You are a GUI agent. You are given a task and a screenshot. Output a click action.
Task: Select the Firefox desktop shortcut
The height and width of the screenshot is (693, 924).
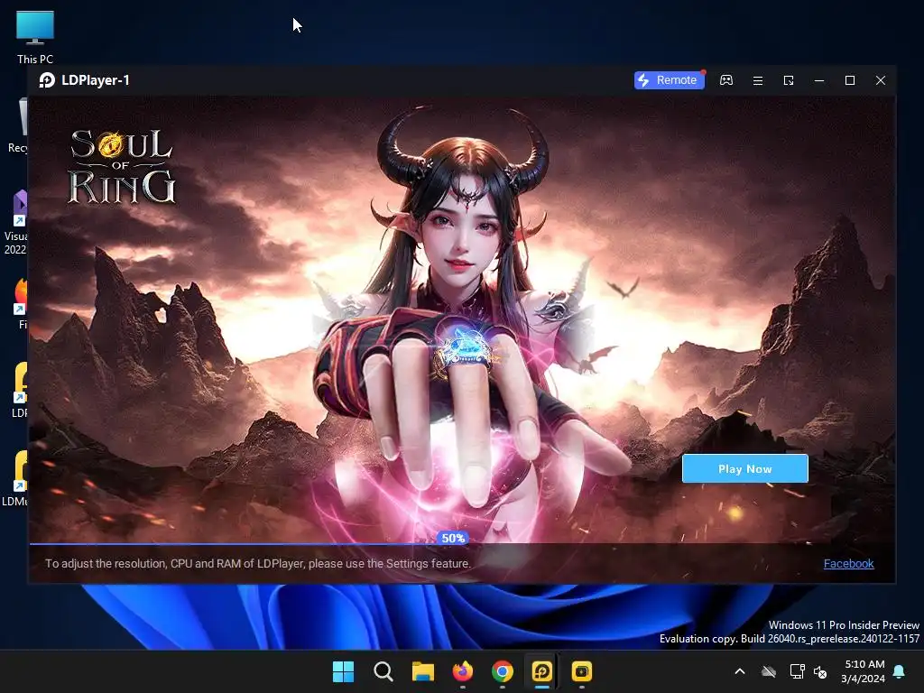(20, 303)
